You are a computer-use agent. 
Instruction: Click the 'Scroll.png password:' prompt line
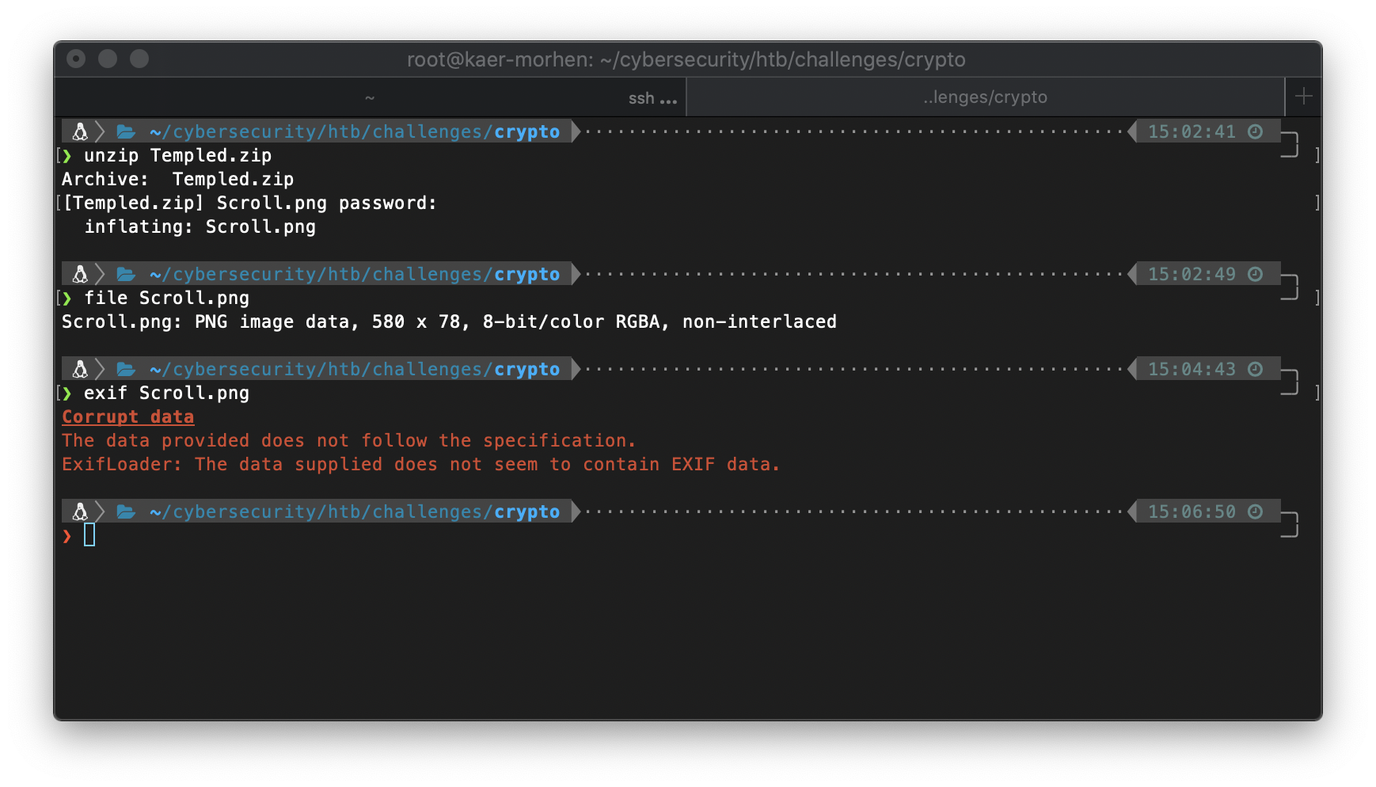pyautogui.click(x=249, y=203)
